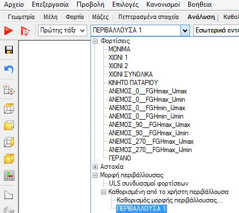
Task: Select highlighted ΠΕΡΙΒΑΛΛΟΥΣΑ 1 tree entry
Action: pos(141,209)
